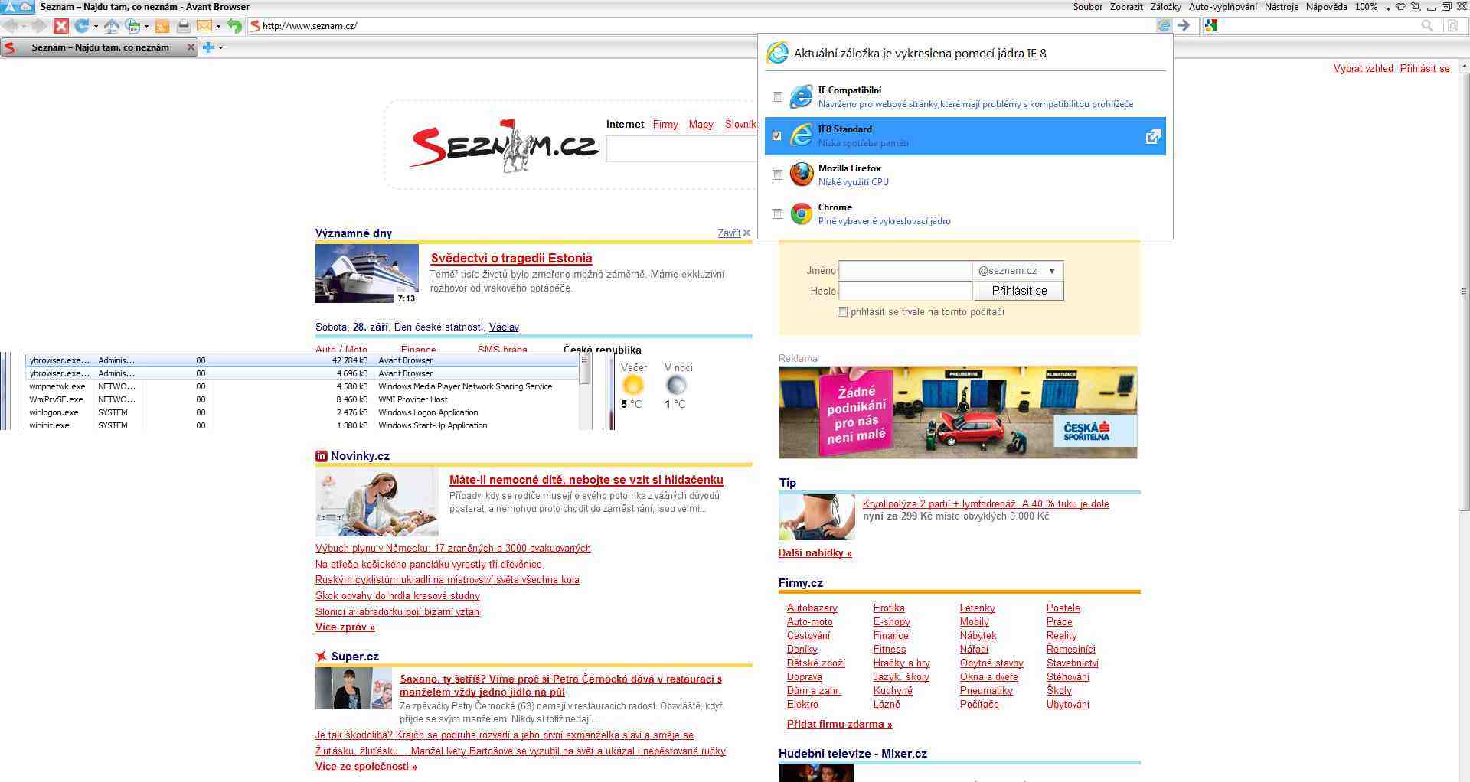Click the Super.cz star icon

coord(321,657)
